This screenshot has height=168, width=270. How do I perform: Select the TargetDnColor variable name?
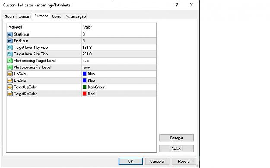(x=25, y=94)
